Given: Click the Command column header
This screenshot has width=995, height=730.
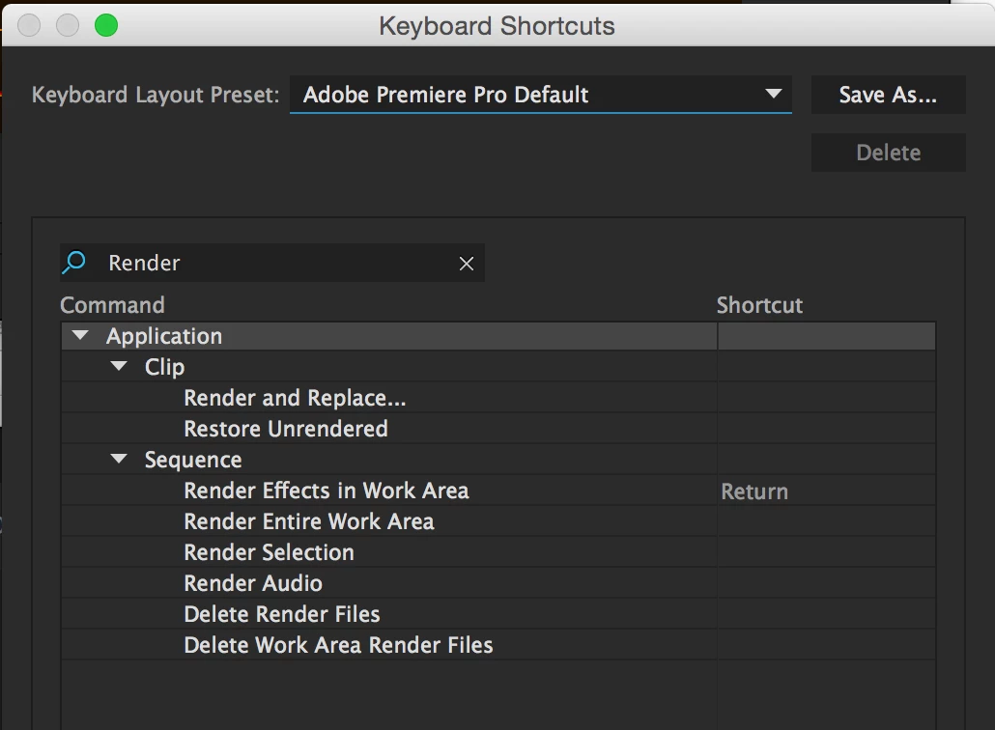Looking at the screenshot, I should click(112, 305).
